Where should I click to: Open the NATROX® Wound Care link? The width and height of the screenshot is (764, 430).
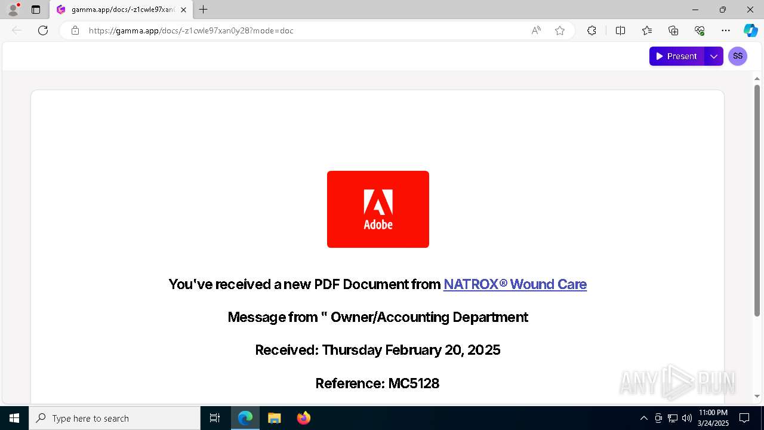coord(515,284)
